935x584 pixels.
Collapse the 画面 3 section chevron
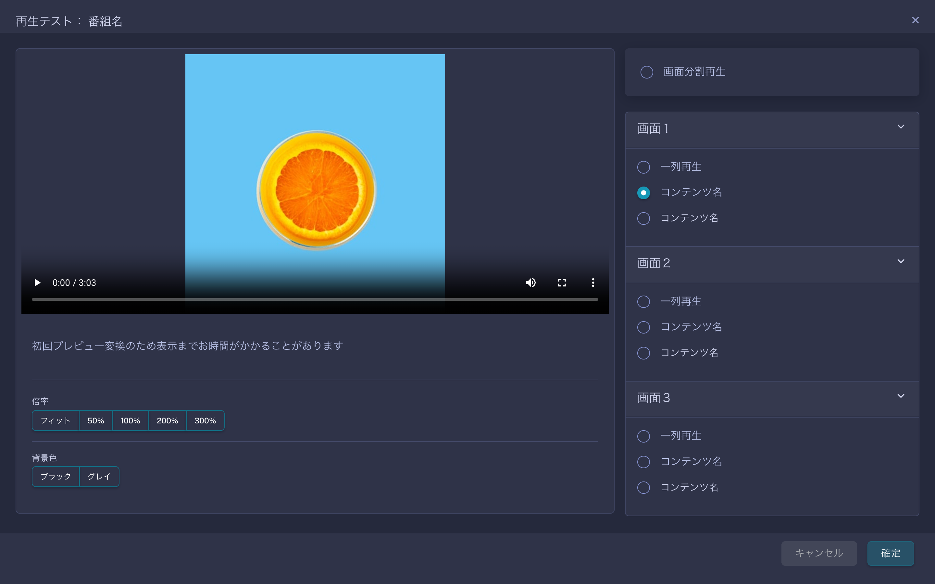click(901, 396)
